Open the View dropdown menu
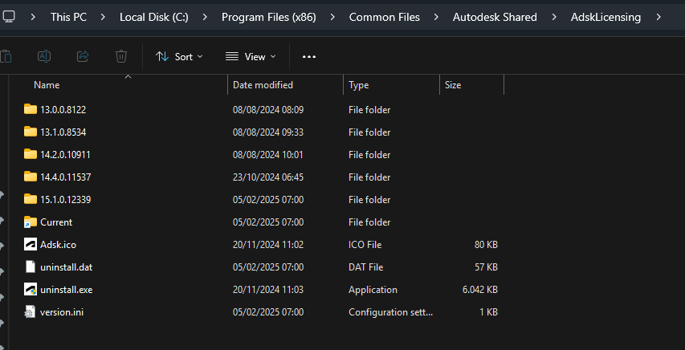Viewport: 685px width, 350px height. 251,56
